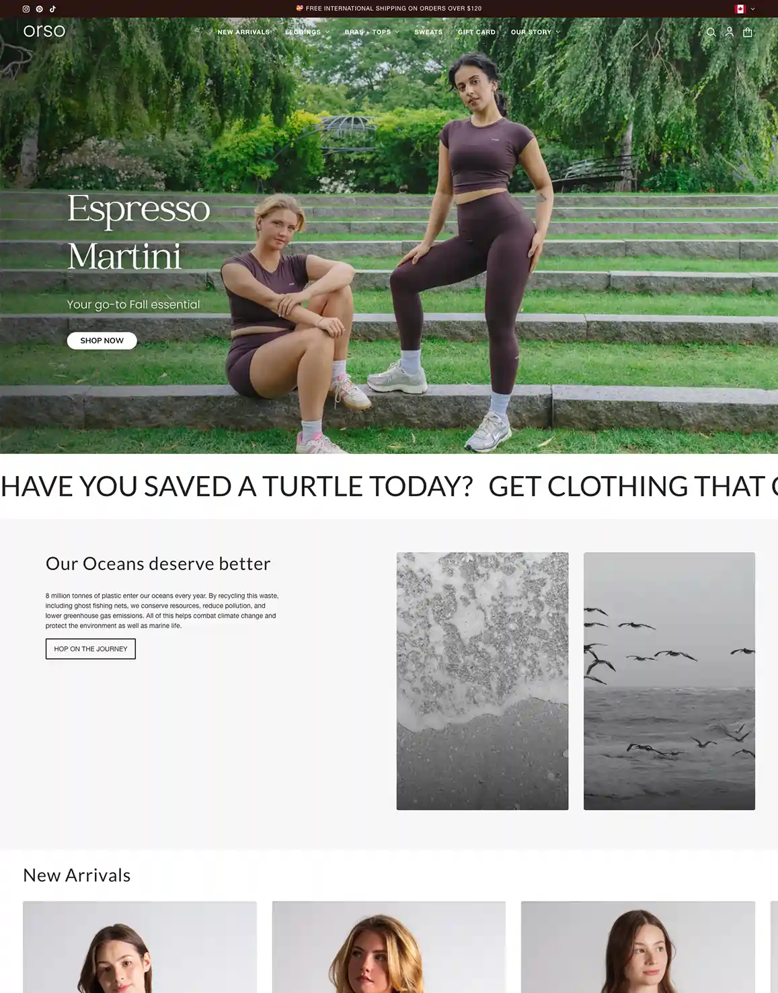Open the shopping bag cart icon
This screenshot has height=993, width=778.
[x=747, y=32]
